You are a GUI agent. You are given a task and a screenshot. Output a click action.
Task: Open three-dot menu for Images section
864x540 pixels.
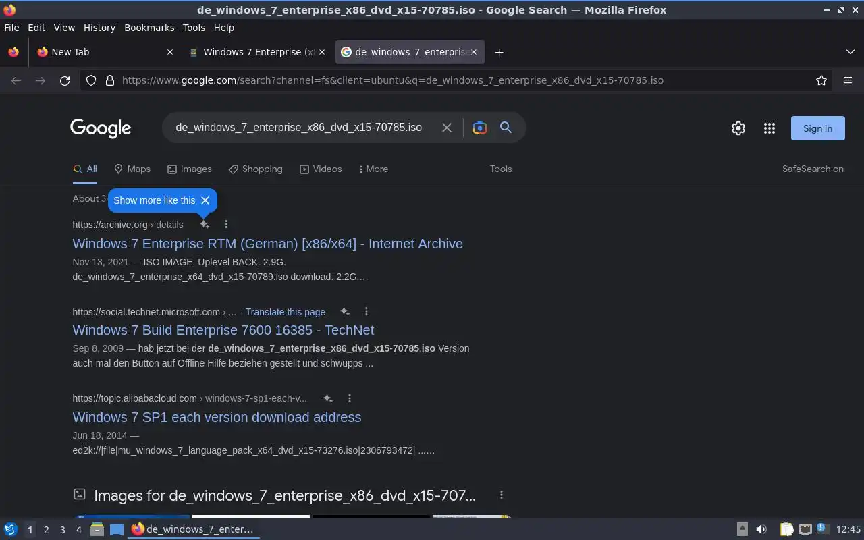[x=501, y=495]
